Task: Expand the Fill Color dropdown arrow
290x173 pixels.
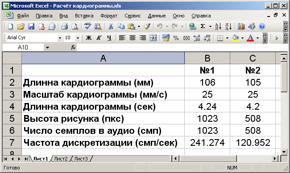Action: (x=242, y=38)
